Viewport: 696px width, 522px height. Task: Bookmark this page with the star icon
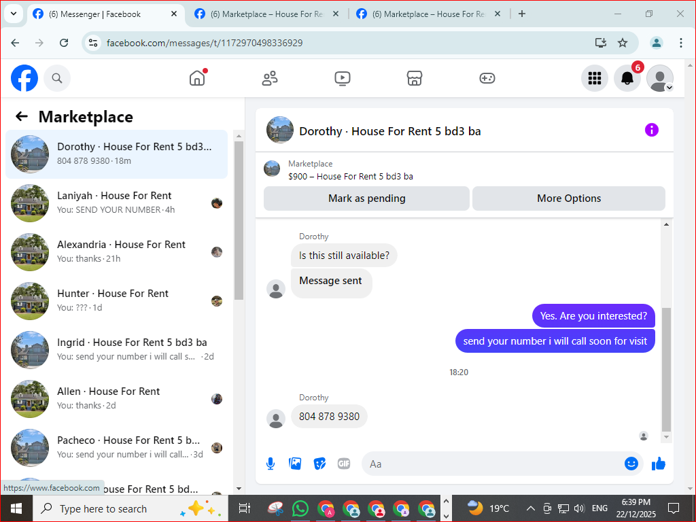[623, 43]
